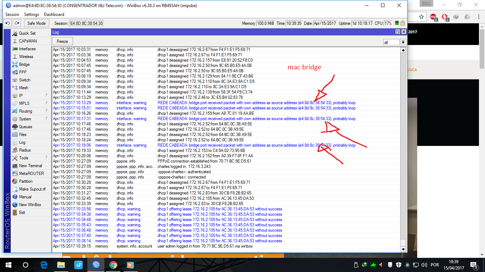485x272 pixels.
Task: Open the Switch sidebar entry
Action: [25, 80]
